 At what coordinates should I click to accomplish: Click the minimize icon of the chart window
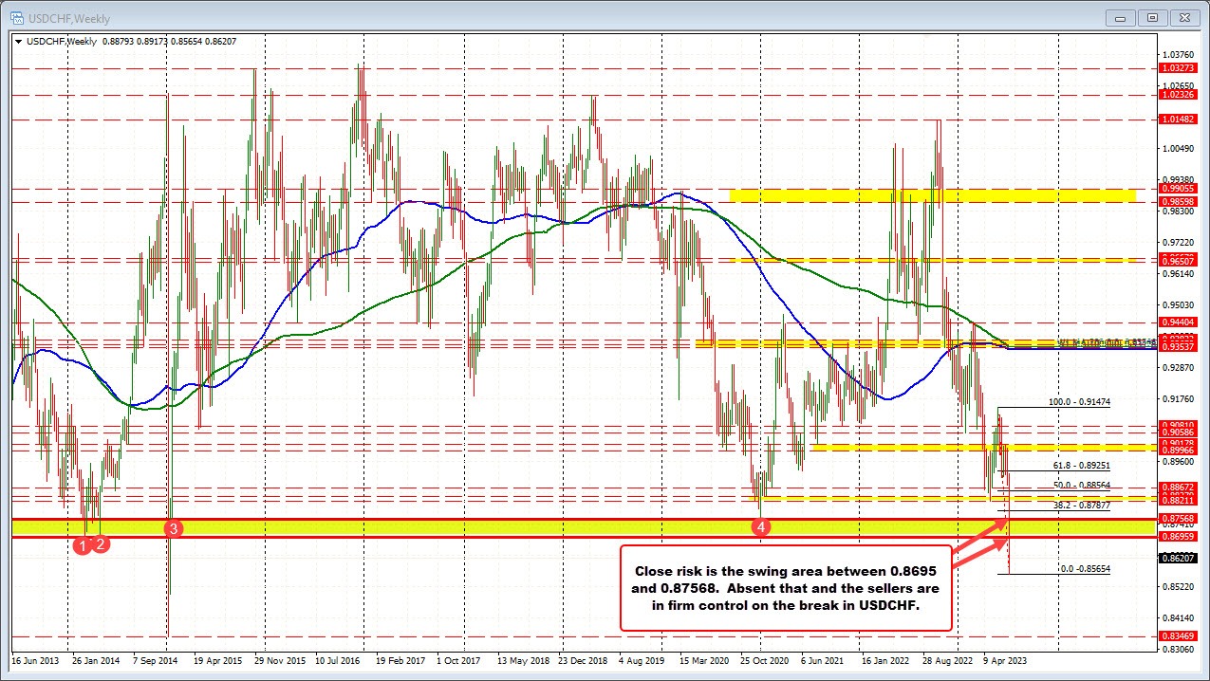(x=1121, y=17)
